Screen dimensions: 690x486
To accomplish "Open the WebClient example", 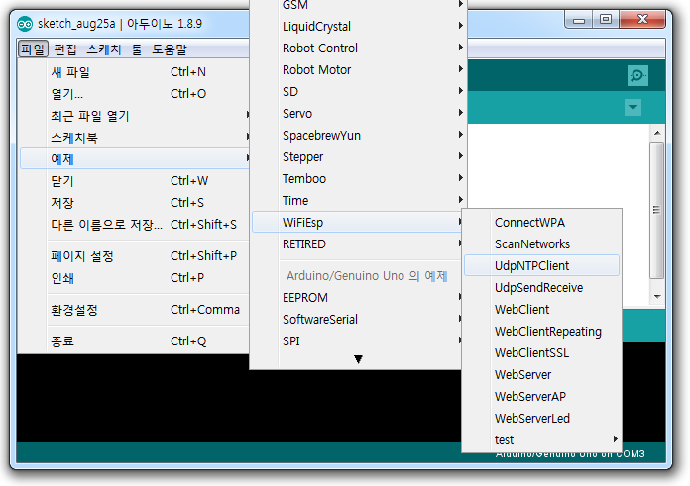I will [541, 310].
